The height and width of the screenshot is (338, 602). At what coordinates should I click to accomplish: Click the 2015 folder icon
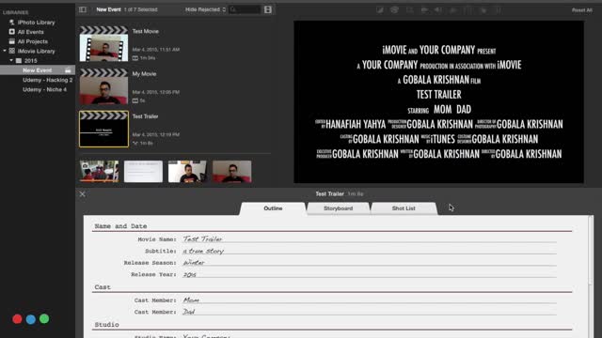click(19, 60)
